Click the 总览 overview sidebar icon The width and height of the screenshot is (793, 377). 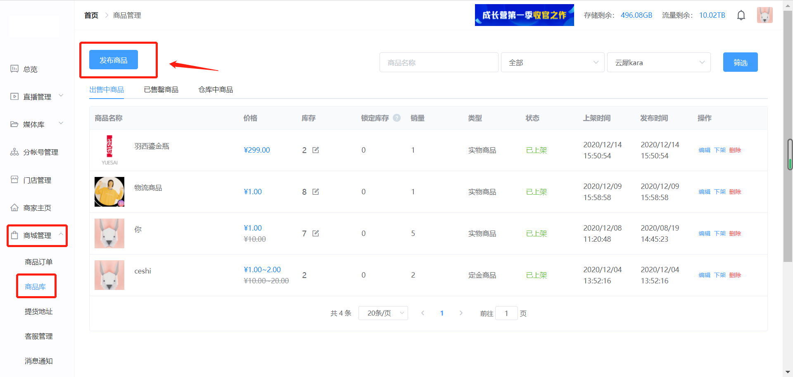(14, 69)
